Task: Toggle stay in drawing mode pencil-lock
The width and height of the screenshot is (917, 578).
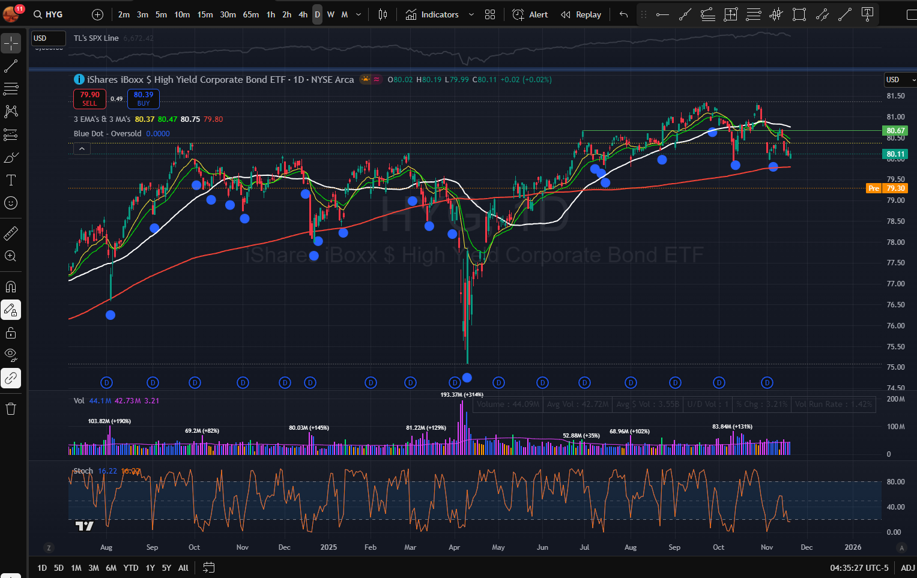Action: [x=11, y=310]
